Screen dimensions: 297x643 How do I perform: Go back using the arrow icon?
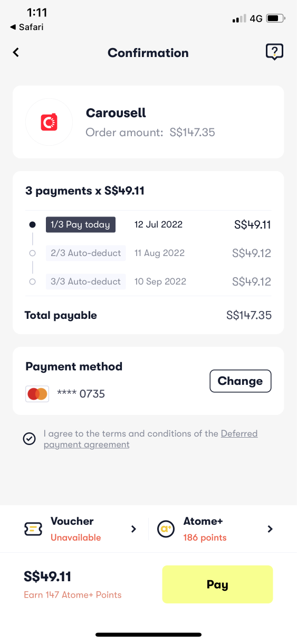(16, 52)
